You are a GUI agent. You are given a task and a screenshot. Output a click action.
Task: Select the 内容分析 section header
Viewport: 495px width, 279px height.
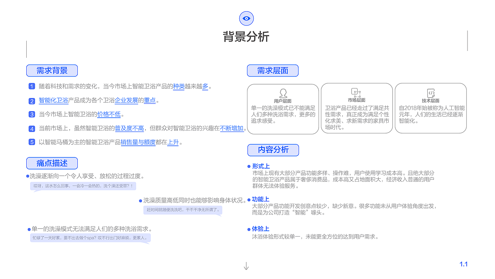273,150
